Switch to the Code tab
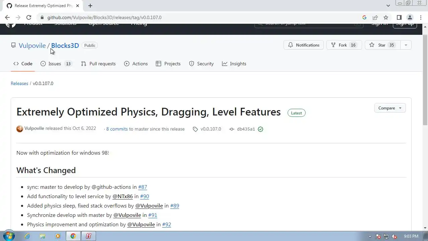This screenshot has width=428, height=241. point(23,64)
